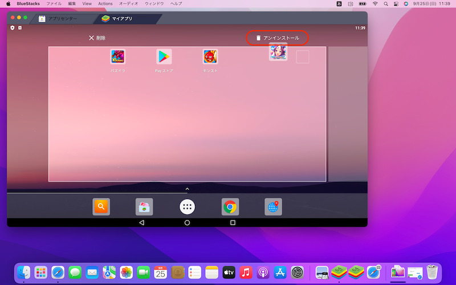This screenshot has height=285, width=456.
Task: Click the search icon in Android dock
Action: click(101, 207)
